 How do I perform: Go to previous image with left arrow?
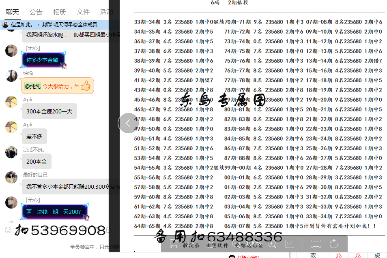tap(128, 123)
